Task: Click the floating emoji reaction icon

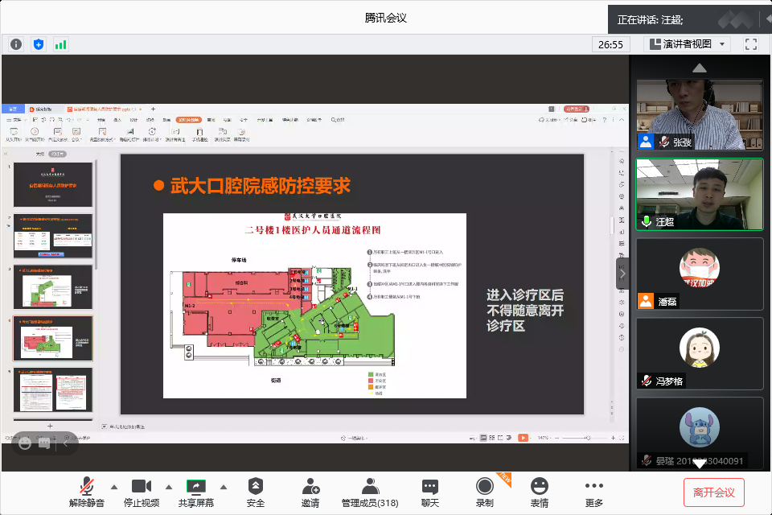Action: pos(25,443)
